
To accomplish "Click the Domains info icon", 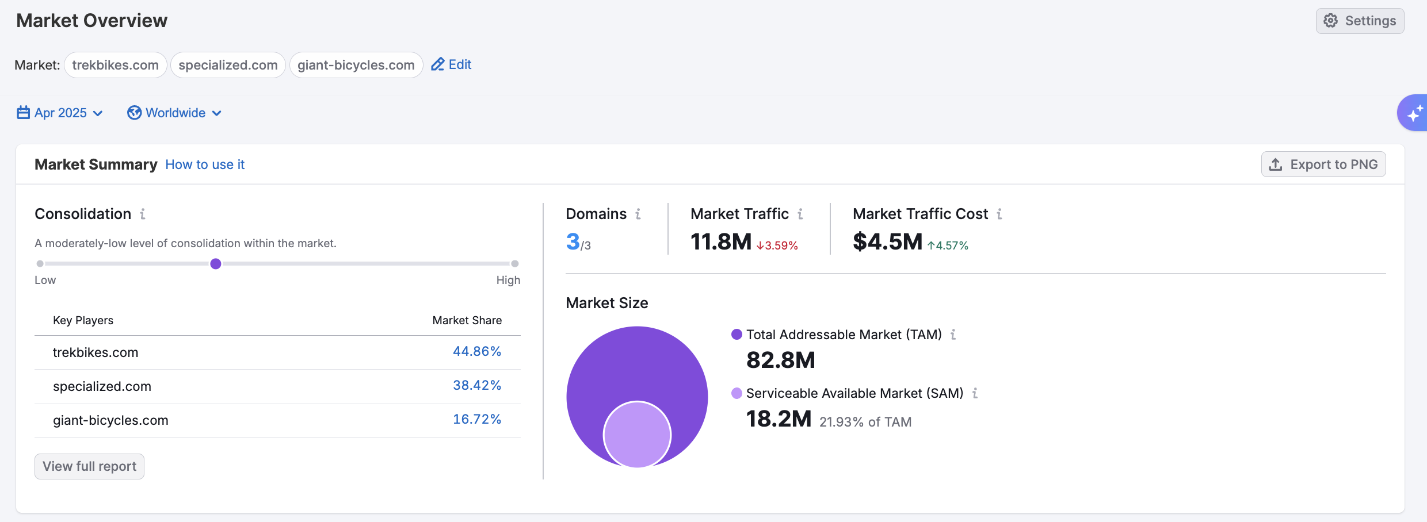I will 638,214.
